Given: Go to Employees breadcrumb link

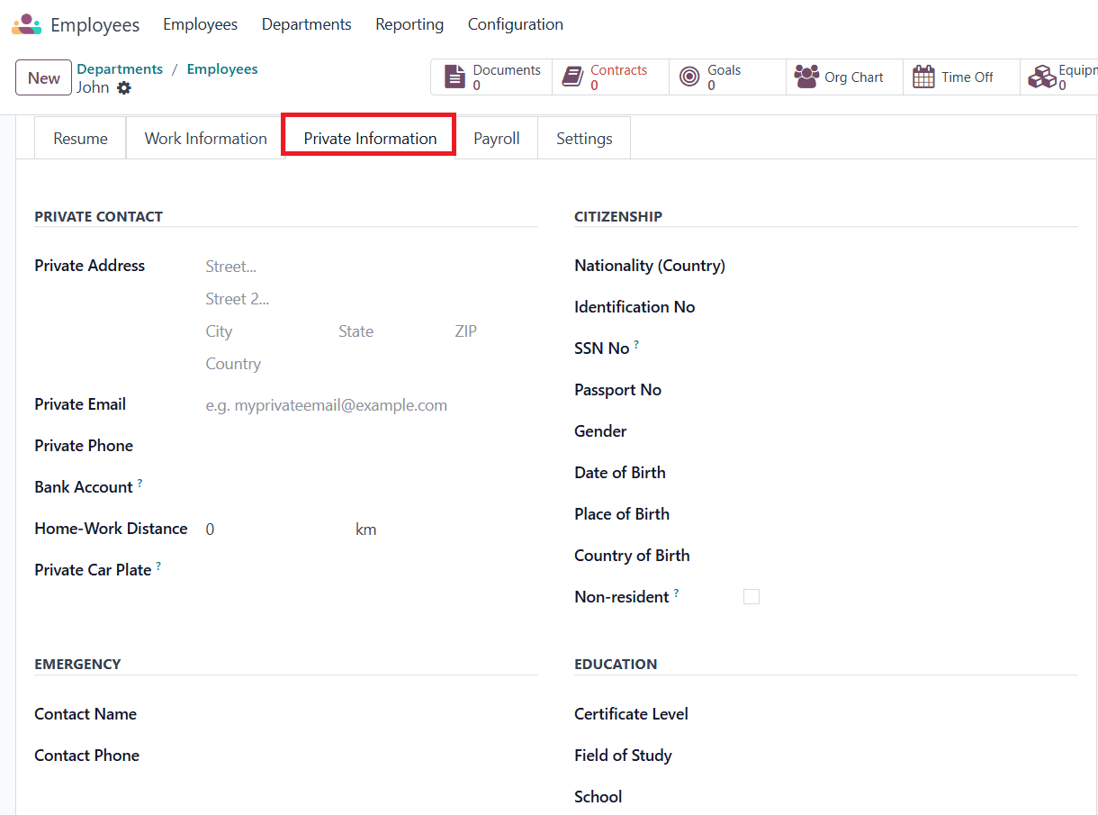Looking at the screenshot, I should (x=222, y=69).
